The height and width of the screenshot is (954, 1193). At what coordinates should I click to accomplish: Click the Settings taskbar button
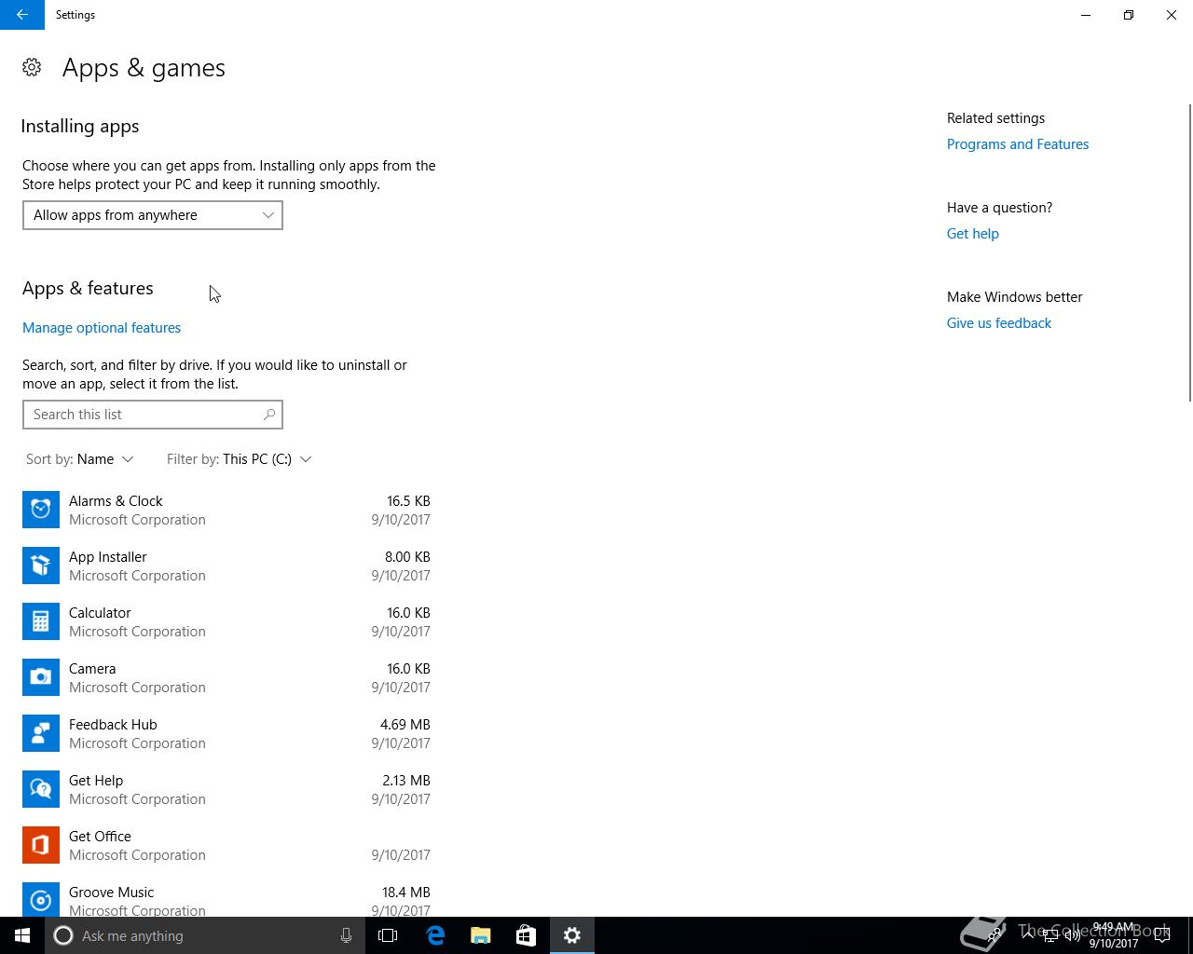pyautogui.click(x=572, y=935)
